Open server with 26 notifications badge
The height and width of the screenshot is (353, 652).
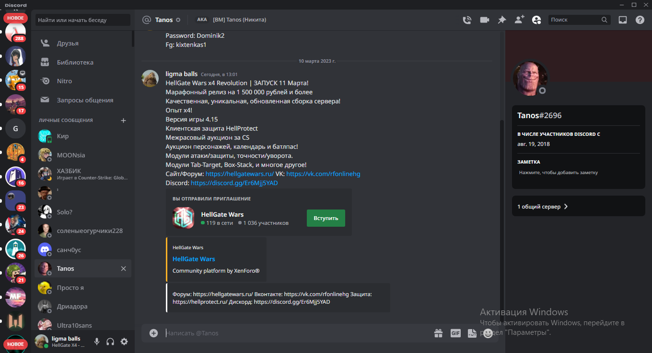(15, 249)
